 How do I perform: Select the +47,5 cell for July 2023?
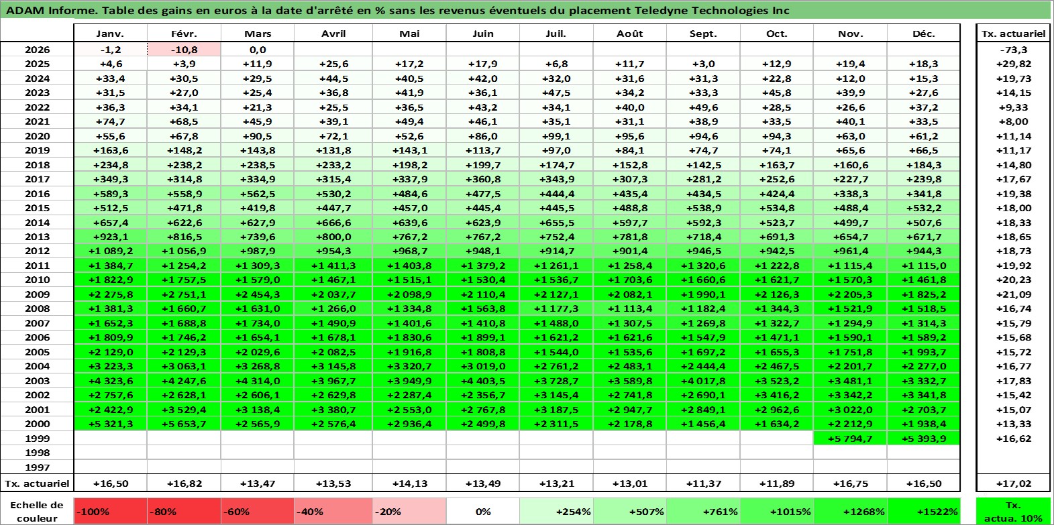point(556,93)
